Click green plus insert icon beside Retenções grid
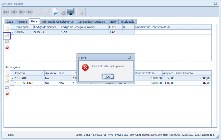This screenshot has height=140, width=221. 7,88
